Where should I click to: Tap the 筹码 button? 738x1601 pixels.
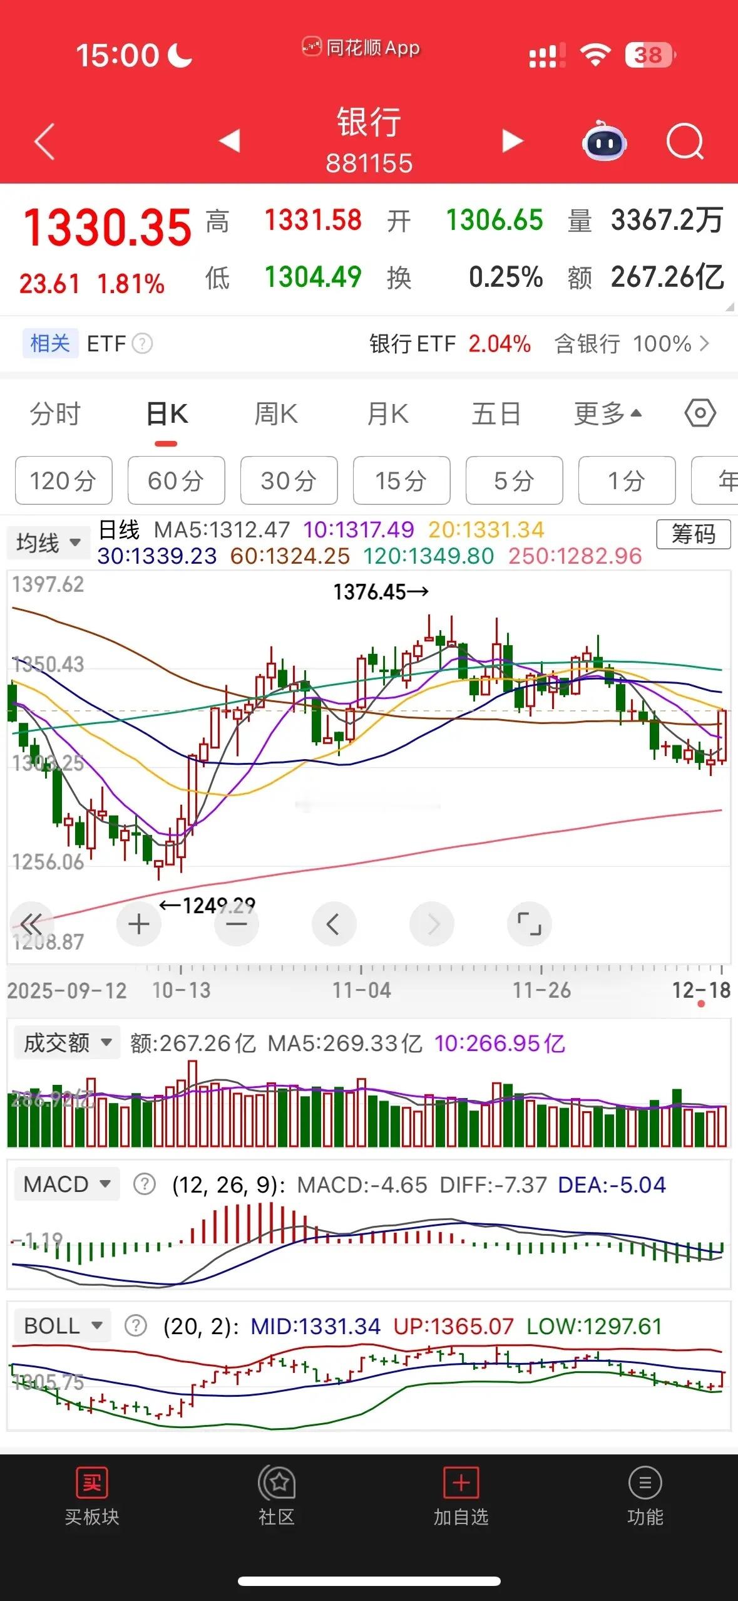pyautogui.click(x=693, y=534)
